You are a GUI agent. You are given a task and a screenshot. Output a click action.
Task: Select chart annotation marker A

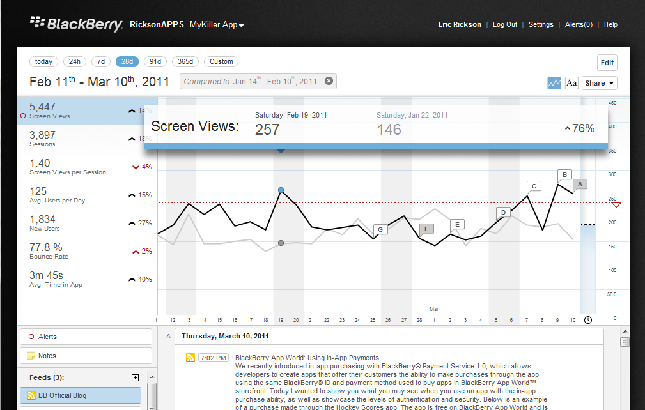pos(580,185)
